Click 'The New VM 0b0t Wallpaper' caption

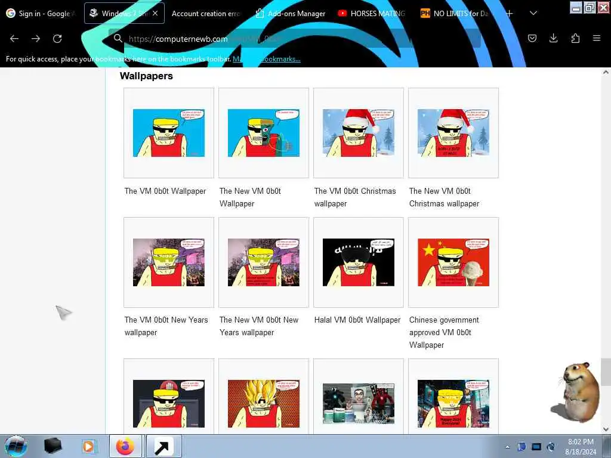tap(250, 197)
